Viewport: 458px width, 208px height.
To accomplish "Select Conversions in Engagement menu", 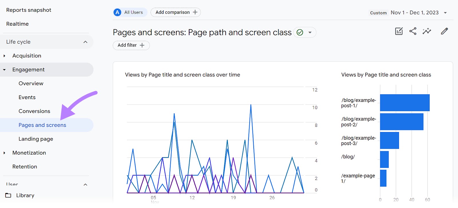I will point(34,111).
